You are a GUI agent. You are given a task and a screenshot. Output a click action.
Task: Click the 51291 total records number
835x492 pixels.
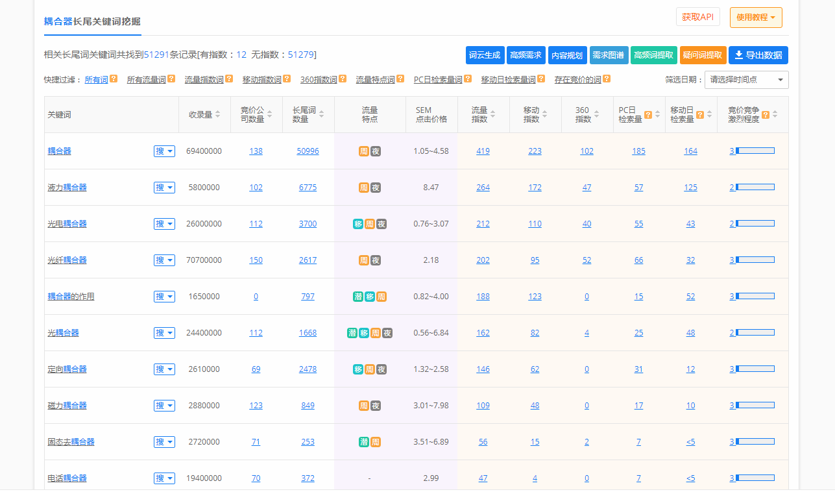tap(156, 55)
